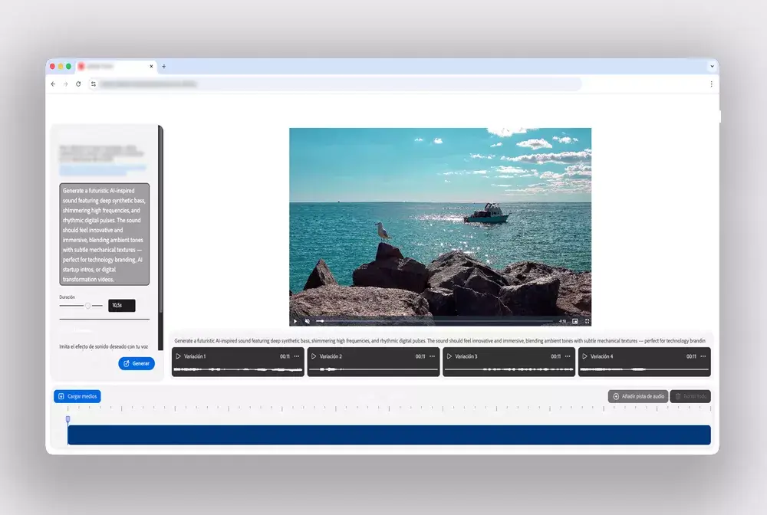
Task: Play the Variación 3 audio preview
Action: click(x=449, y=356)
